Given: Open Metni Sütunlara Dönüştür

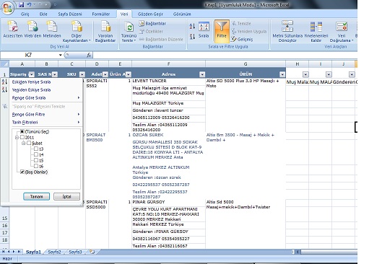Looking at the screenshot, I should [x=287, y=31].
